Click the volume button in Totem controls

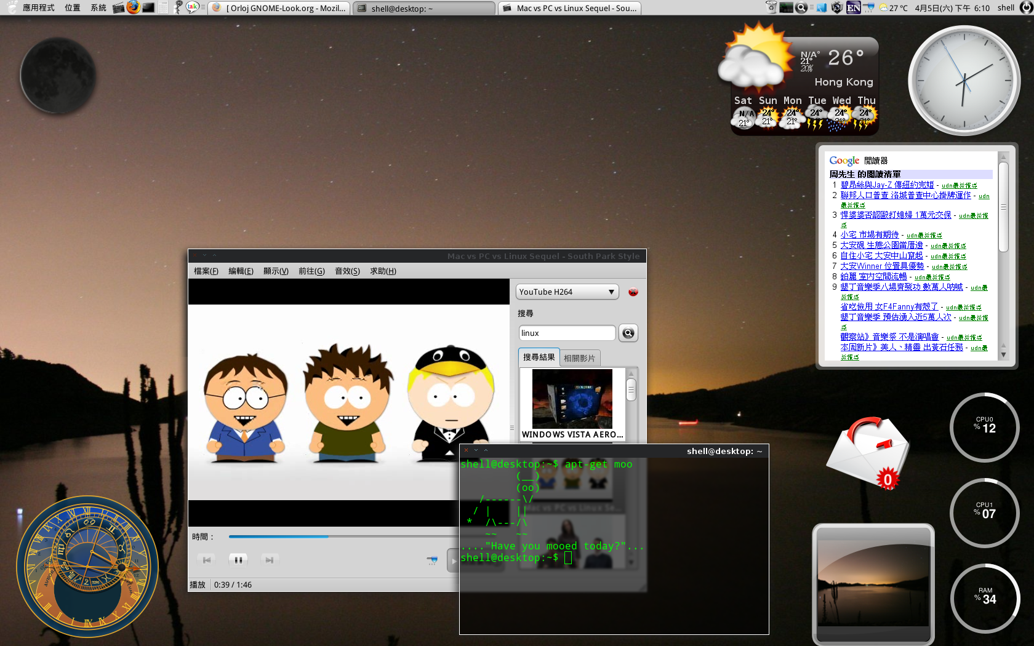[432, 560]
